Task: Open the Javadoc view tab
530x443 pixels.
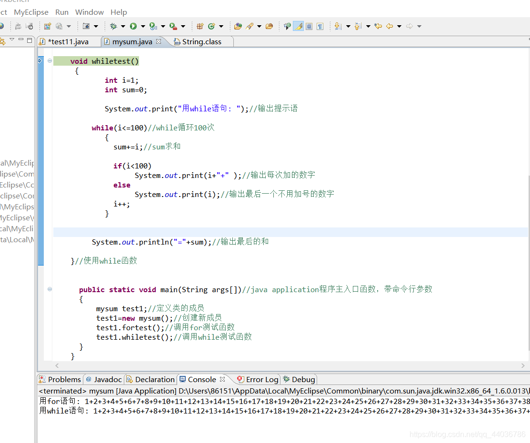Action: 104,379
